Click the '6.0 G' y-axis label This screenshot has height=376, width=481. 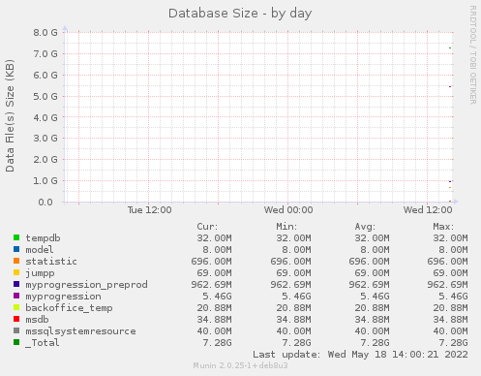click(45, 75)
